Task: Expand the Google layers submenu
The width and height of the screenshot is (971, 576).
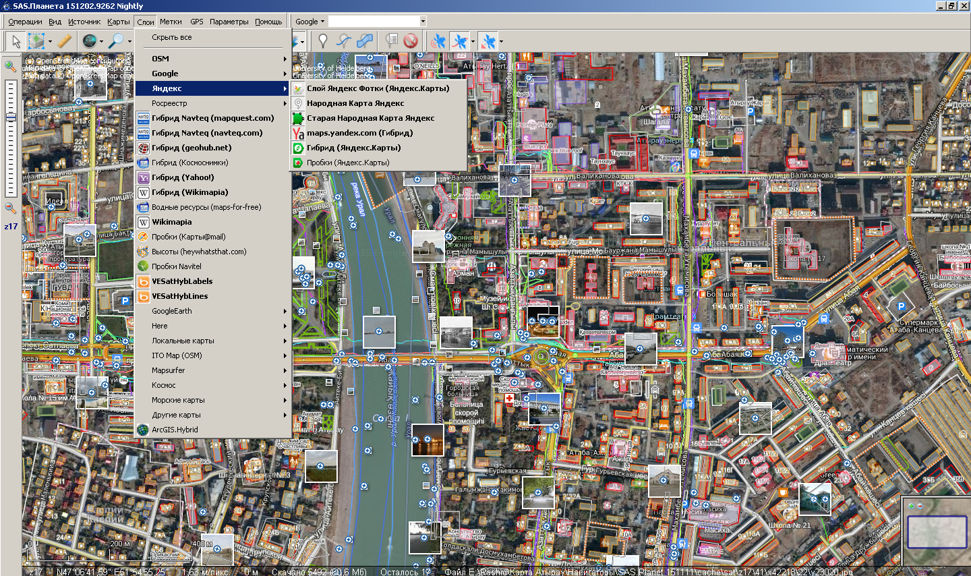Action: click(212, 74)
